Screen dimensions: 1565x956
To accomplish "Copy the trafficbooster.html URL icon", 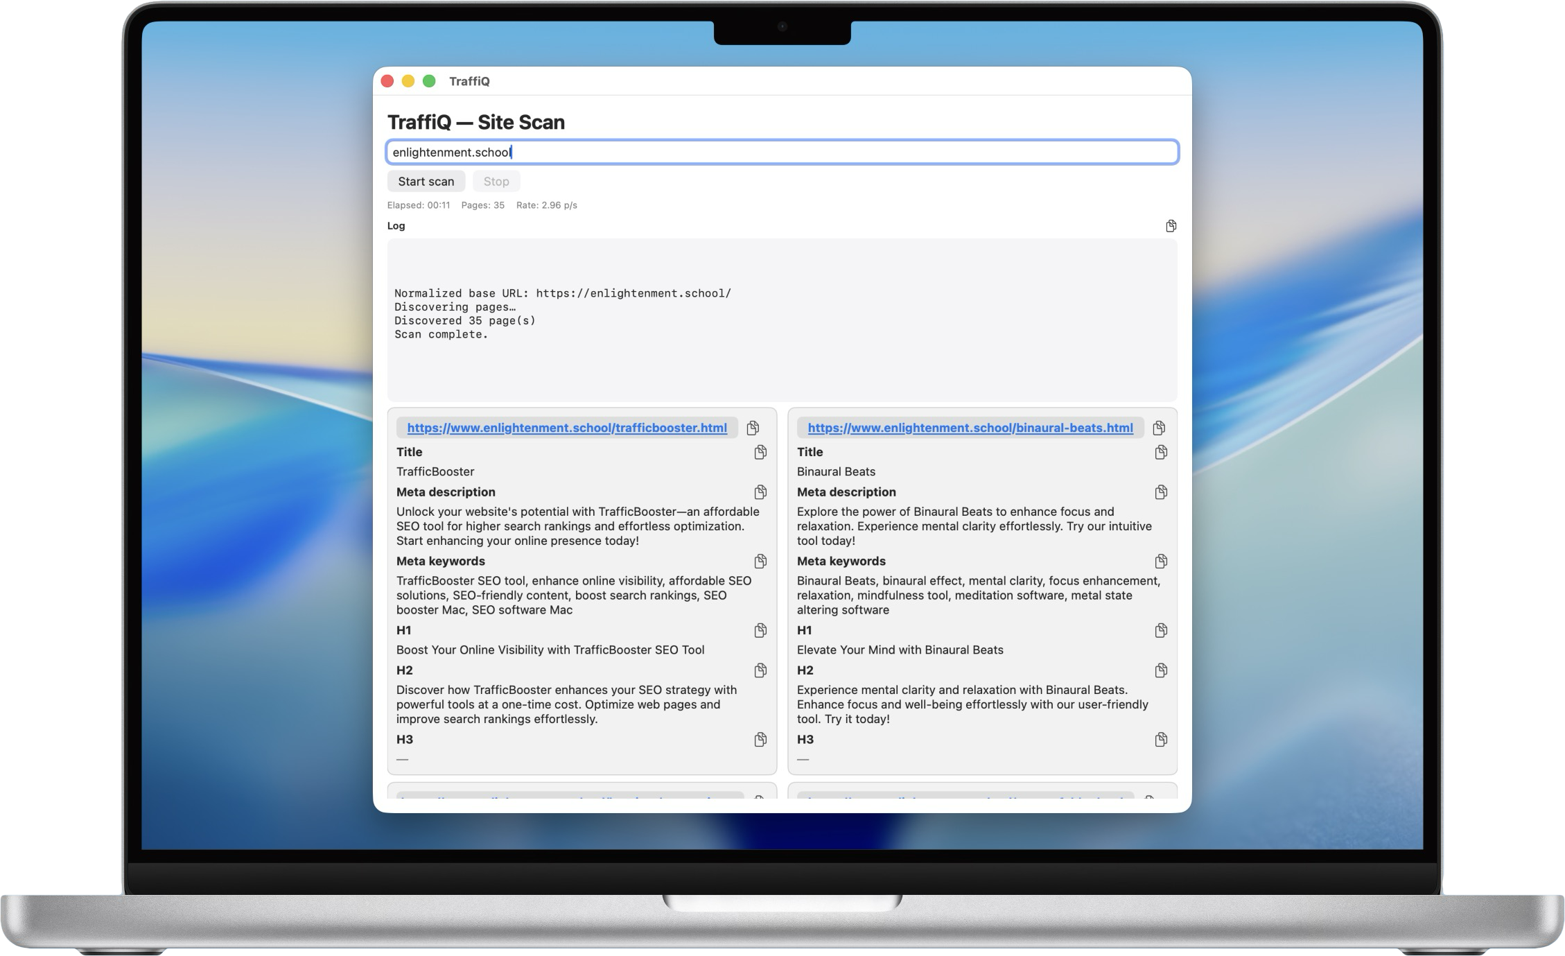I will [x=753, y=428].
